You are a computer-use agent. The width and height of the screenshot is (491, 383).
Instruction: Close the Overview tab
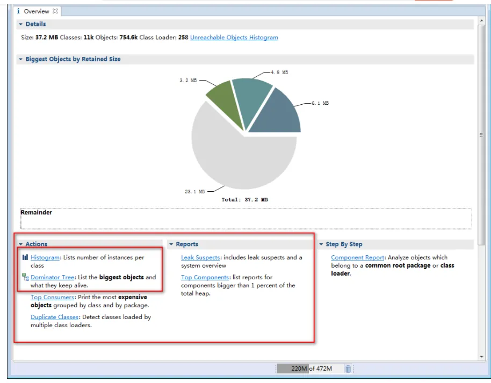click(55, 11)
